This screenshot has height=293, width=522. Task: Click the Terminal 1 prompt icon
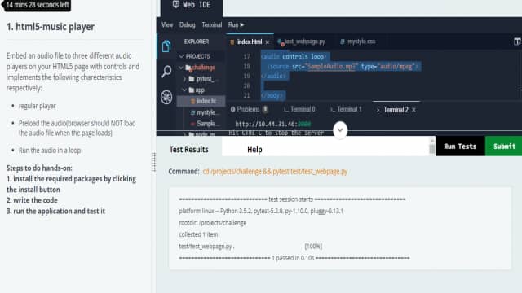(333, 109)
